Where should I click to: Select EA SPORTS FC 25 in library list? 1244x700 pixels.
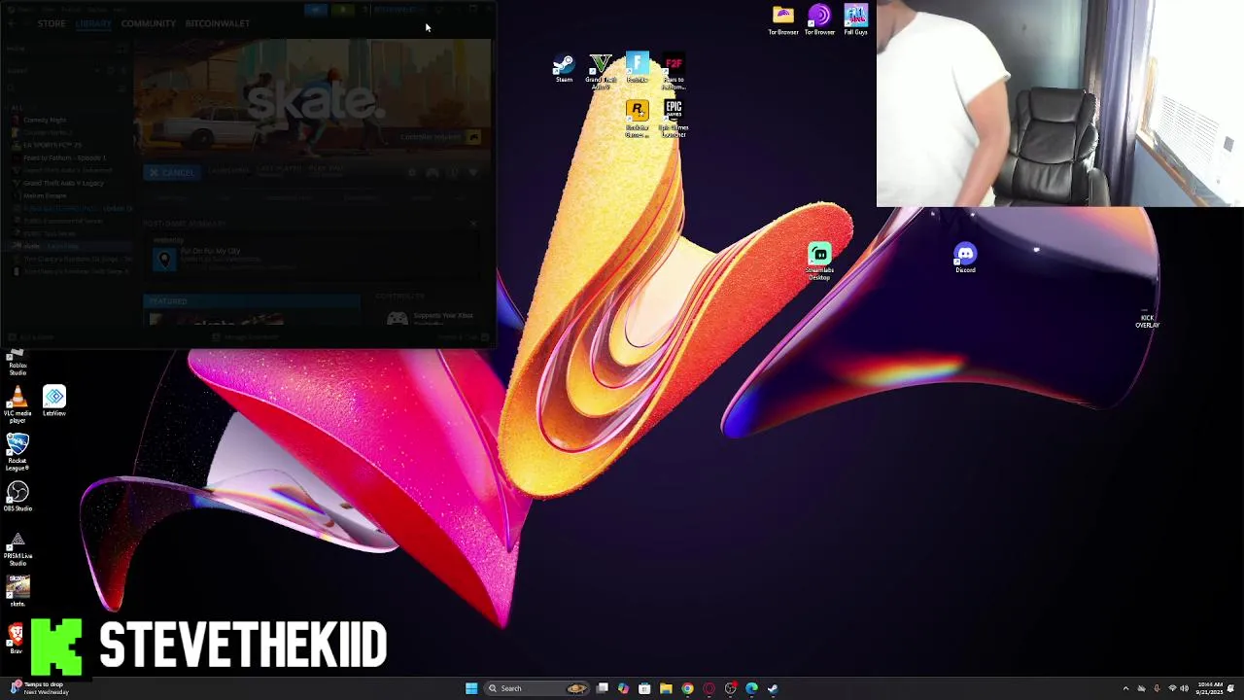coord(52,145)
